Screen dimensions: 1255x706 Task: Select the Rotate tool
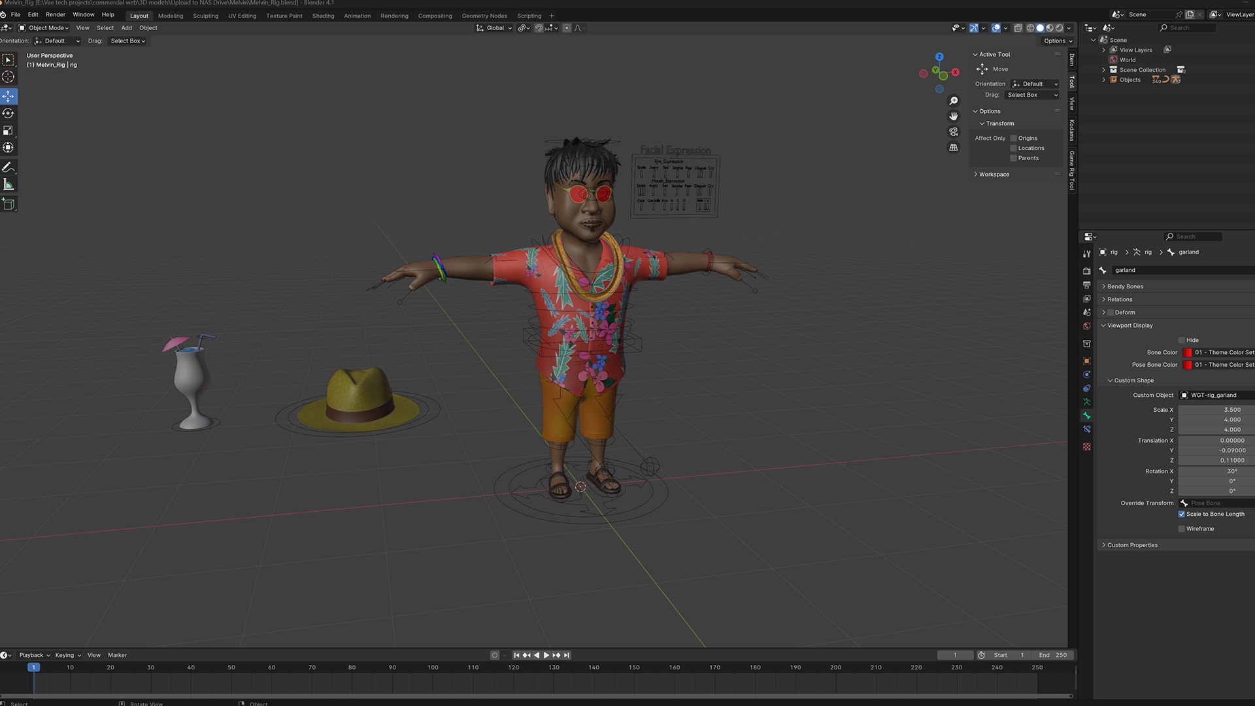coord(8,114)
